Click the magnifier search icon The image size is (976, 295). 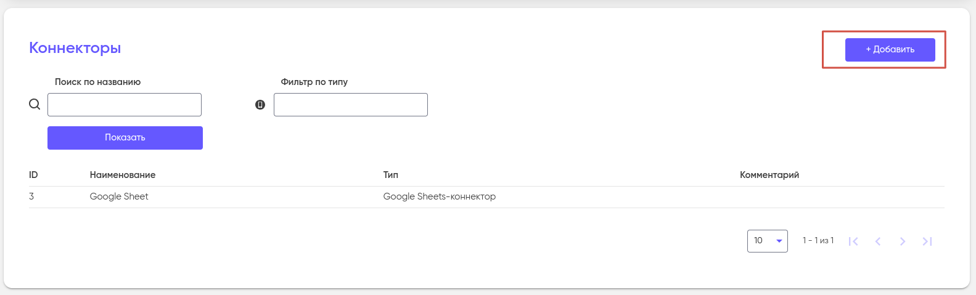(x=35, y=104)
